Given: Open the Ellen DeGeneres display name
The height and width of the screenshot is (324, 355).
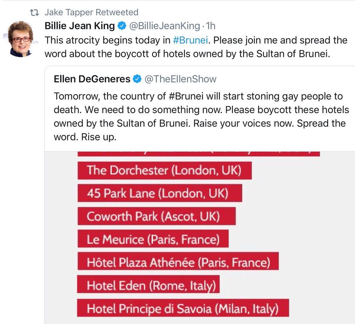Looking at the screenshot, I should click(x=92, y=79).
